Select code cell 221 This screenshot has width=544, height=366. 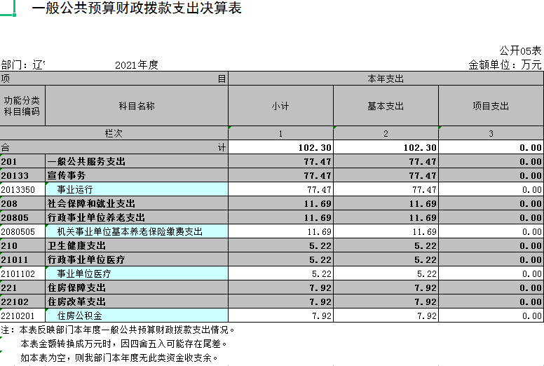[x=22, y=287]
